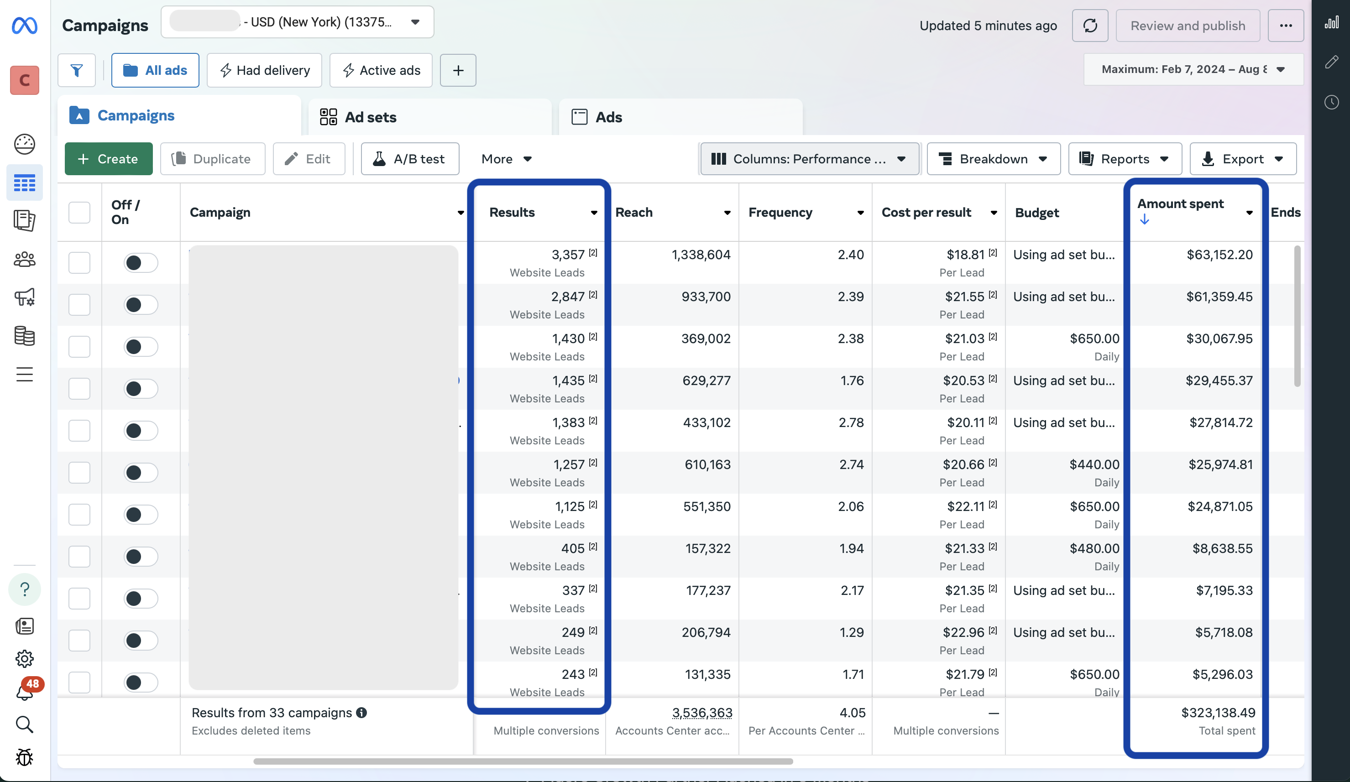Click the A/B test button
This screenshot has height=782, width=1350.
tap(410, 159)
